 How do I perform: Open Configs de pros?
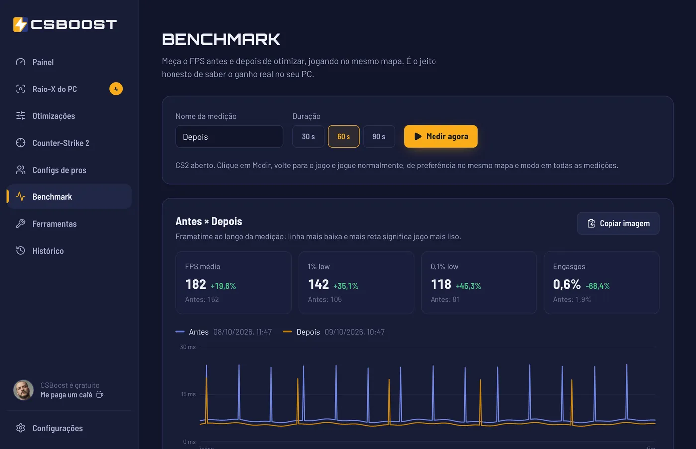69,170
